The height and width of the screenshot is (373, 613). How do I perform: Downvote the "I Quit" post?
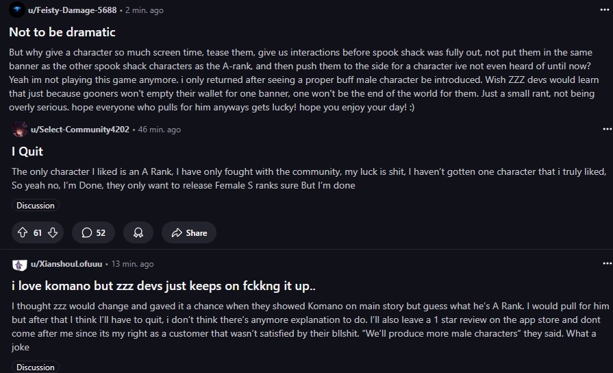52,232
